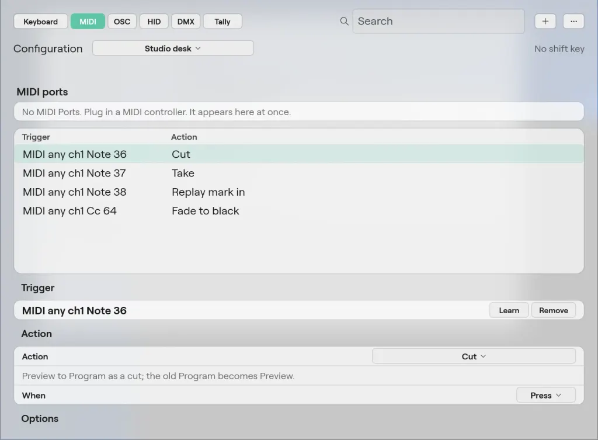The width and height of the screenshot is (598, 440).
Task: Select the MIDI tab
Action: pos(88,22)
